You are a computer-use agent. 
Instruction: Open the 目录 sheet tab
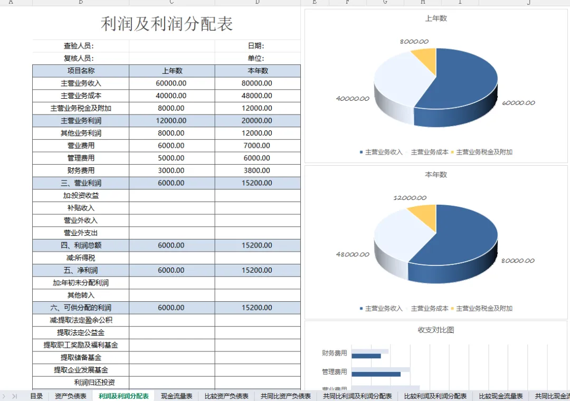36,396
